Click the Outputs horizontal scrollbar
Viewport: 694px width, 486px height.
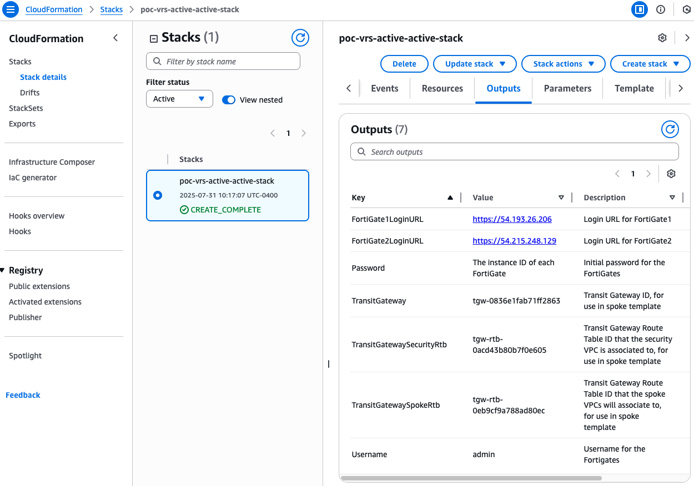tap(471, 478)
